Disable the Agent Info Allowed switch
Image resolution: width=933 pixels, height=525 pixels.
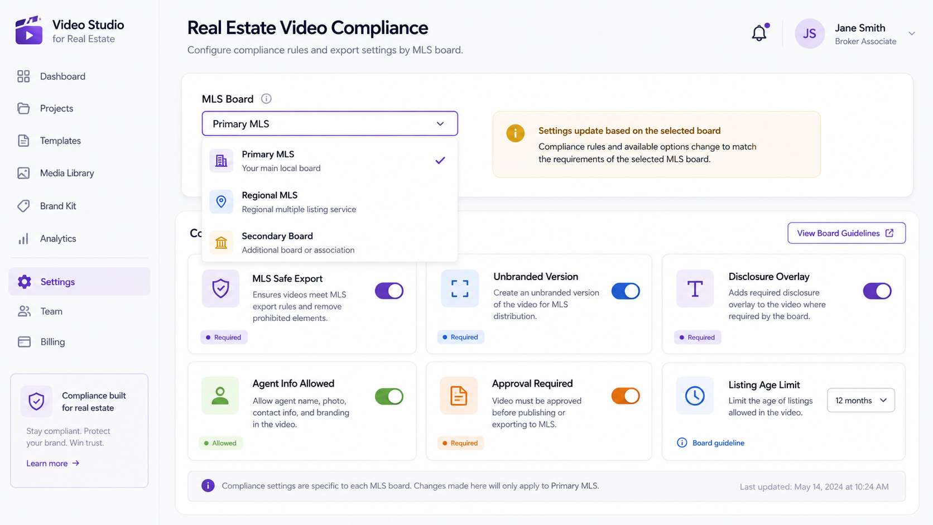click(x=389, y=396)
